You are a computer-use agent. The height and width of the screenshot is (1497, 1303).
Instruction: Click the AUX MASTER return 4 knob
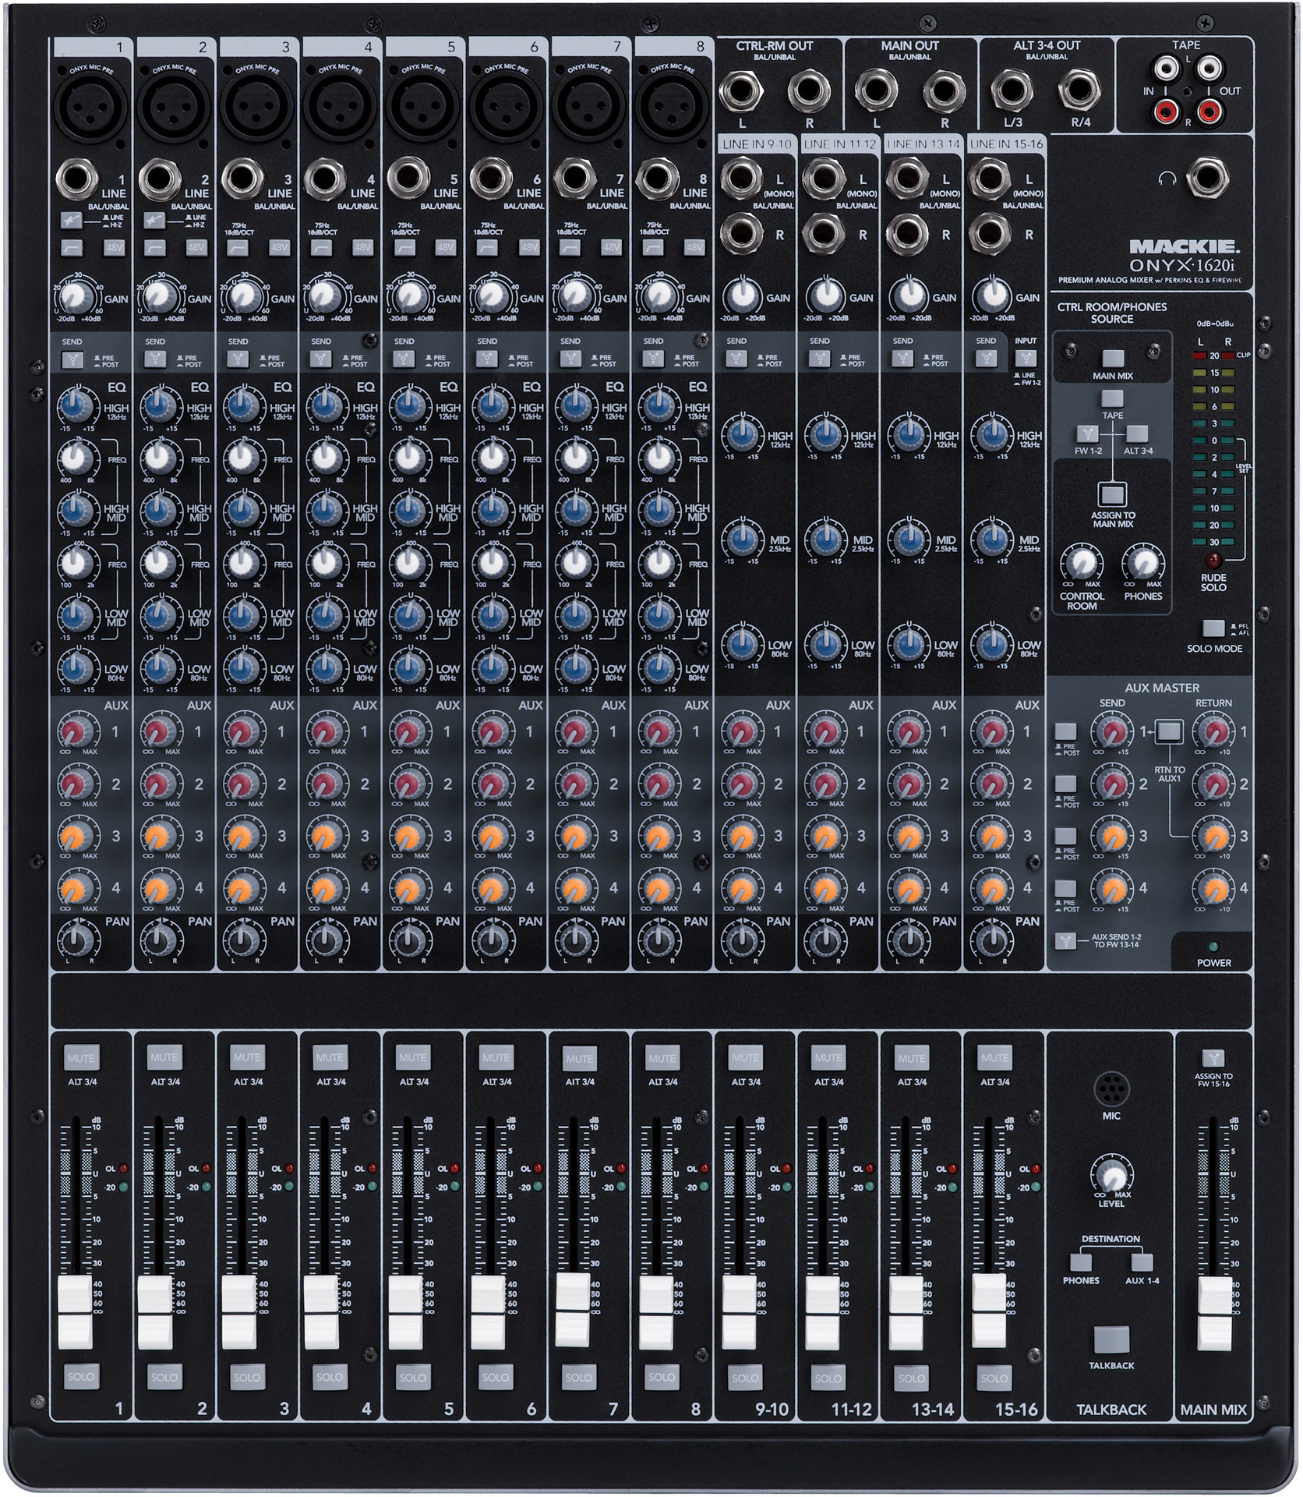[x=1214, y=888]
